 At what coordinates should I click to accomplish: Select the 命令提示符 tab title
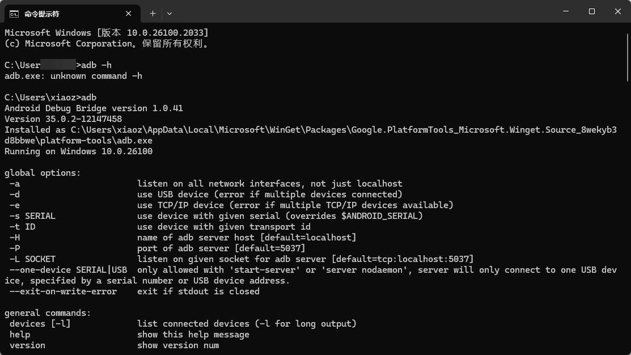[42, 14]
